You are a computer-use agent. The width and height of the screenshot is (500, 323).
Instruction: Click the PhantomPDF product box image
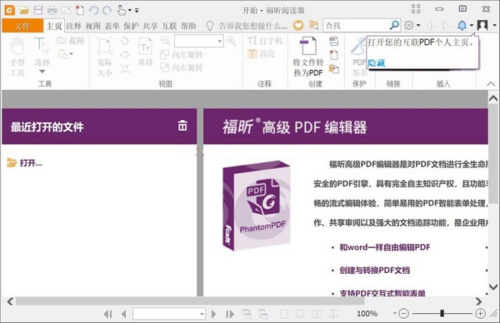pos(257,206)
